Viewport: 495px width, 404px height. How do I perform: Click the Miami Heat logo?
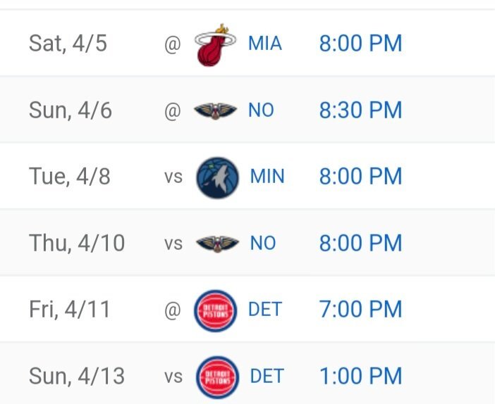point(214,44)
